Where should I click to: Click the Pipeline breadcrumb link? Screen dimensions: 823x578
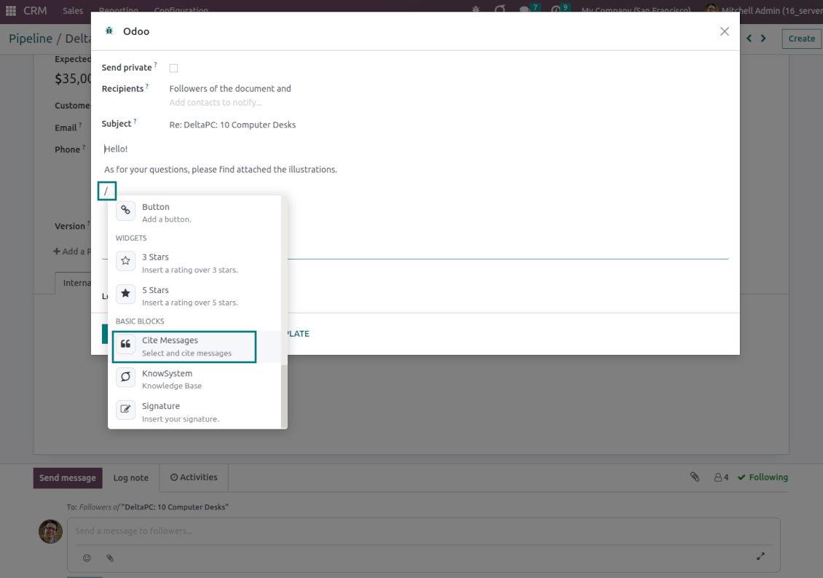pos(31,39)
